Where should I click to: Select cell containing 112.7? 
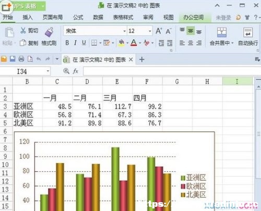click(117, 106)
